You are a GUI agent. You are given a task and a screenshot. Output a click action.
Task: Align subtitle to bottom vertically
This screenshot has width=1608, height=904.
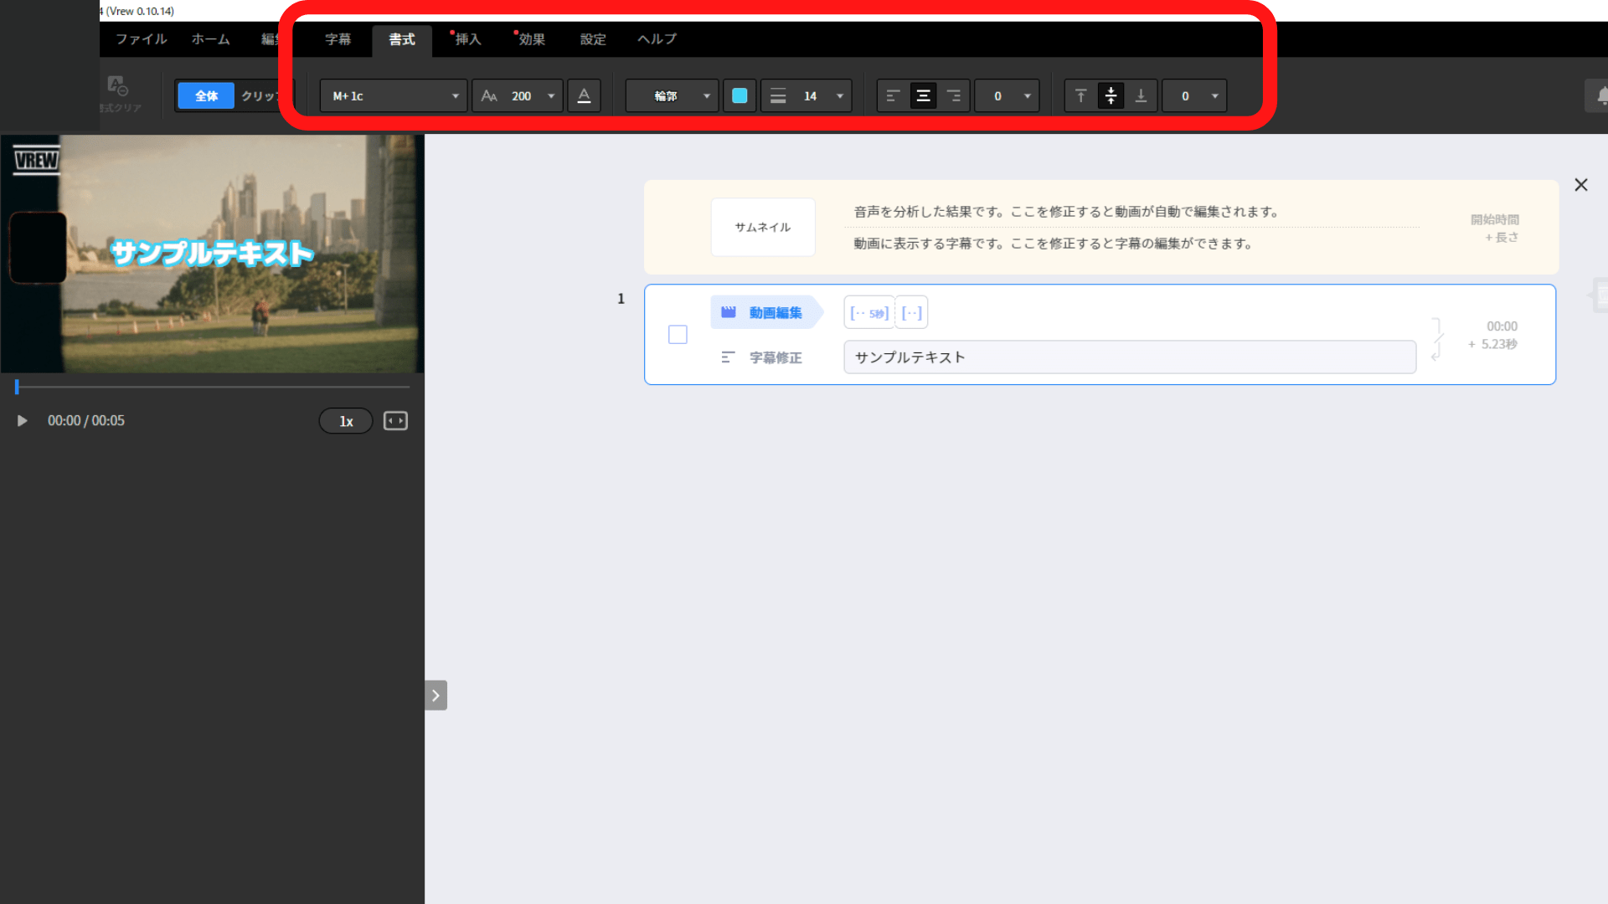pos(1141,96)
